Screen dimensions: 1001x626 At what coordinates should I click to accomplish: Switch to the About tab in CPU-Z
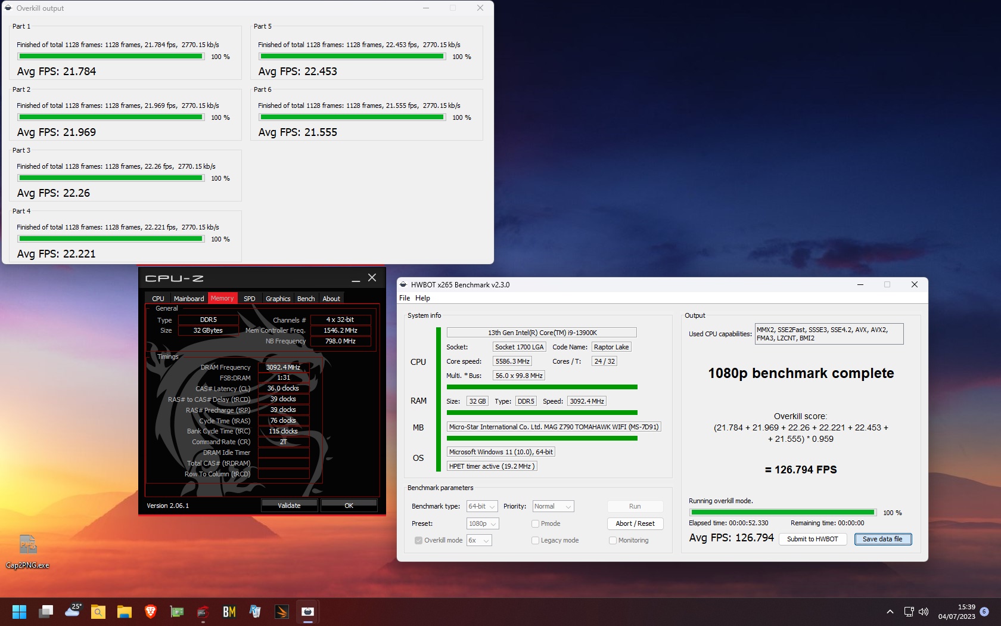331,298
